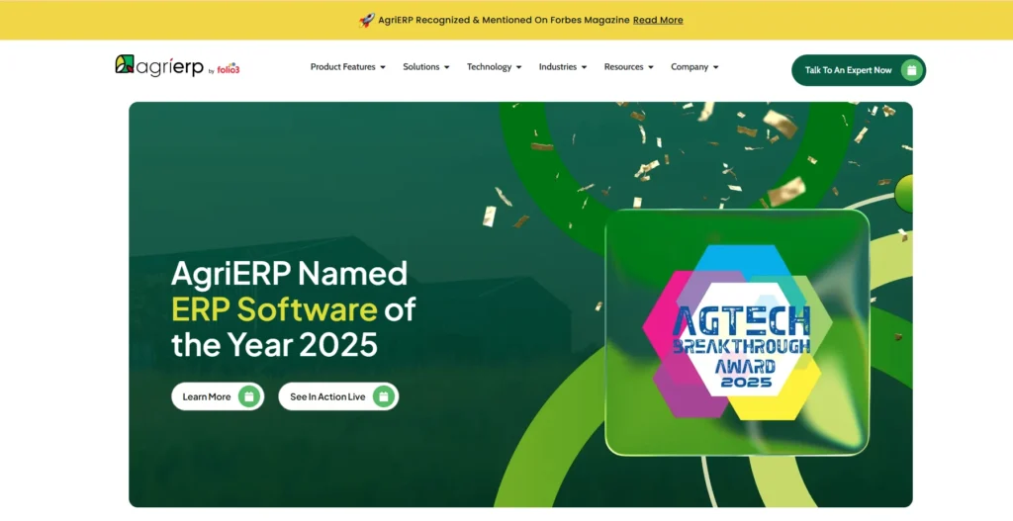Click the rocket emoji in the announcement bar
This screenshot has height=521, width=1013.
pos(367,20)
